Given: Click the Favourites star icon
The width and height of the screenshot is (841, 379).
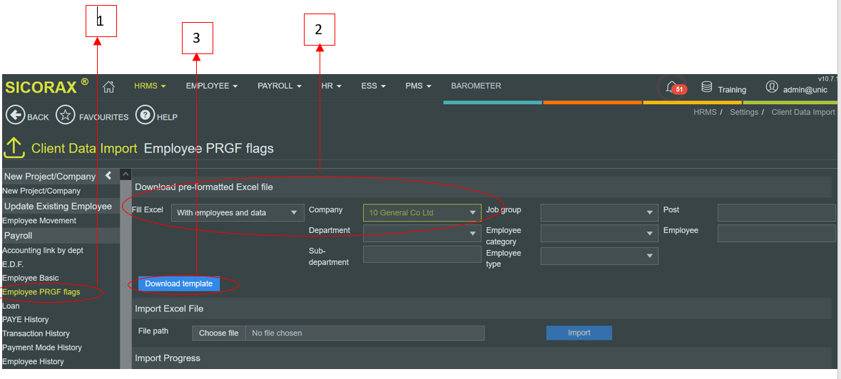Looking at the screenshot, I should pos(66,116).
